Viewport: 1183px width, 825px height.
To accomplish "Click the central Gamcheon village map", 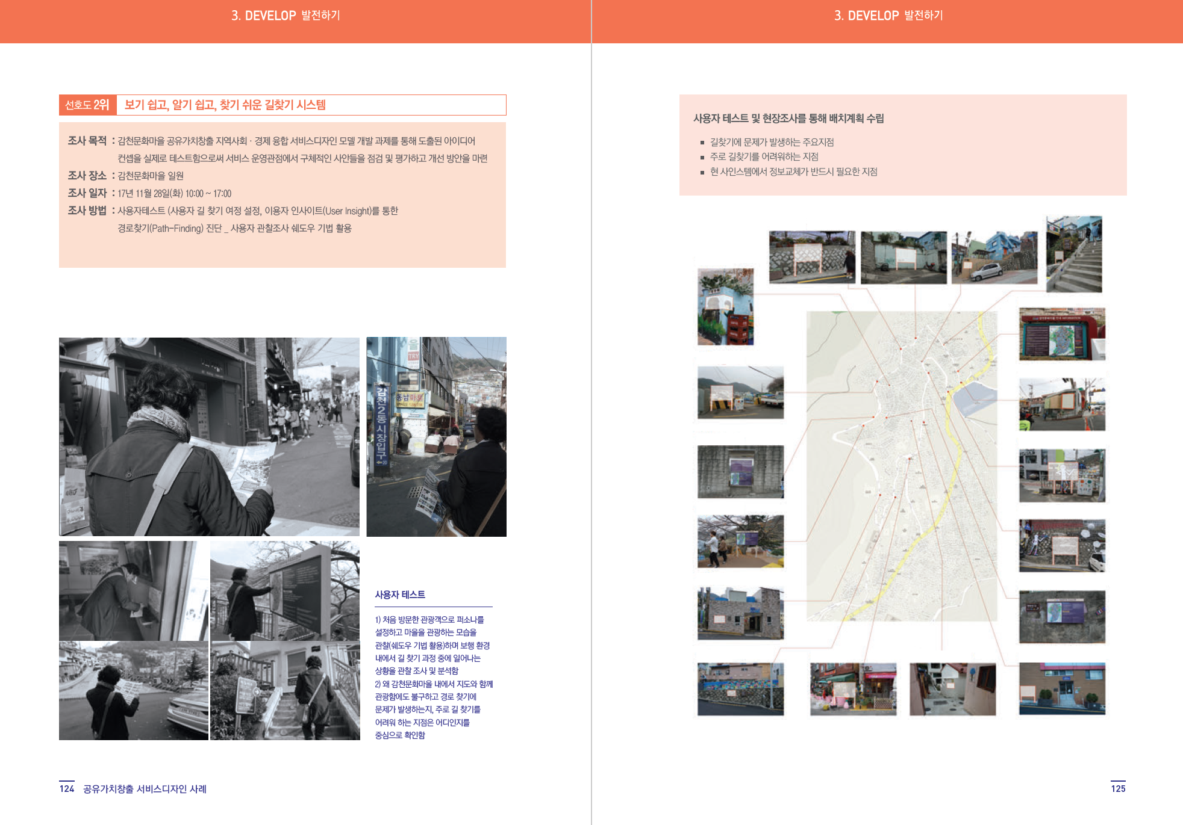I will point(901,466).
